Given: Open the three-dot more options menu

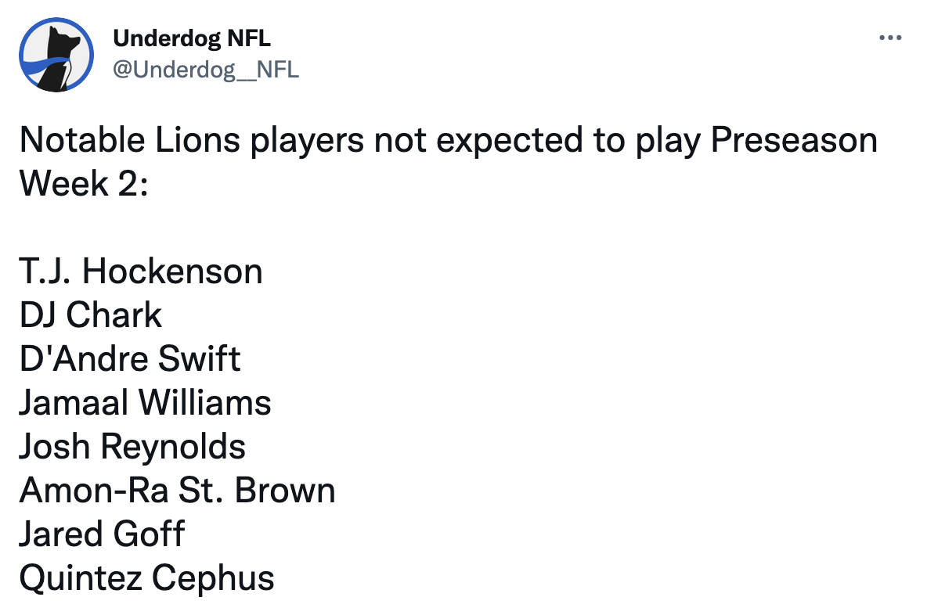Looking at the screenshot, I should pyautogui.click(x=890, y=38).
